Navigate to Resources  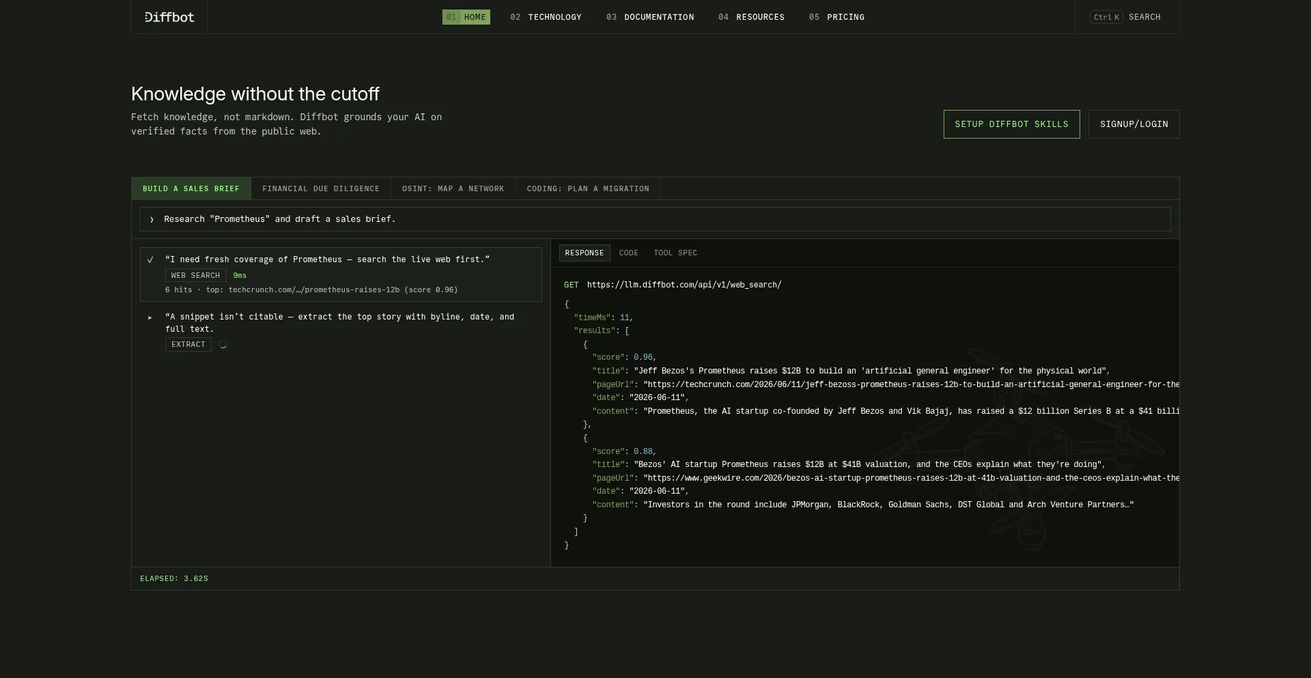(x=751, y=17)
